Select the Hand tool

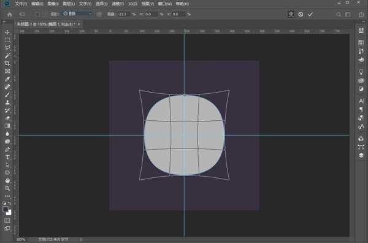[7, 180]
